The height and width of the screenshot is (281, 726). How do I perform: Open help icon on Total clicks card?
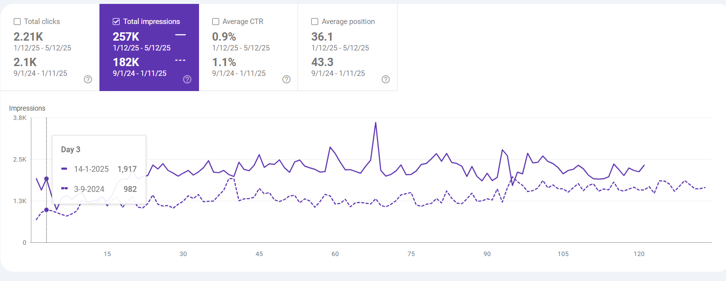click(88, 79)
